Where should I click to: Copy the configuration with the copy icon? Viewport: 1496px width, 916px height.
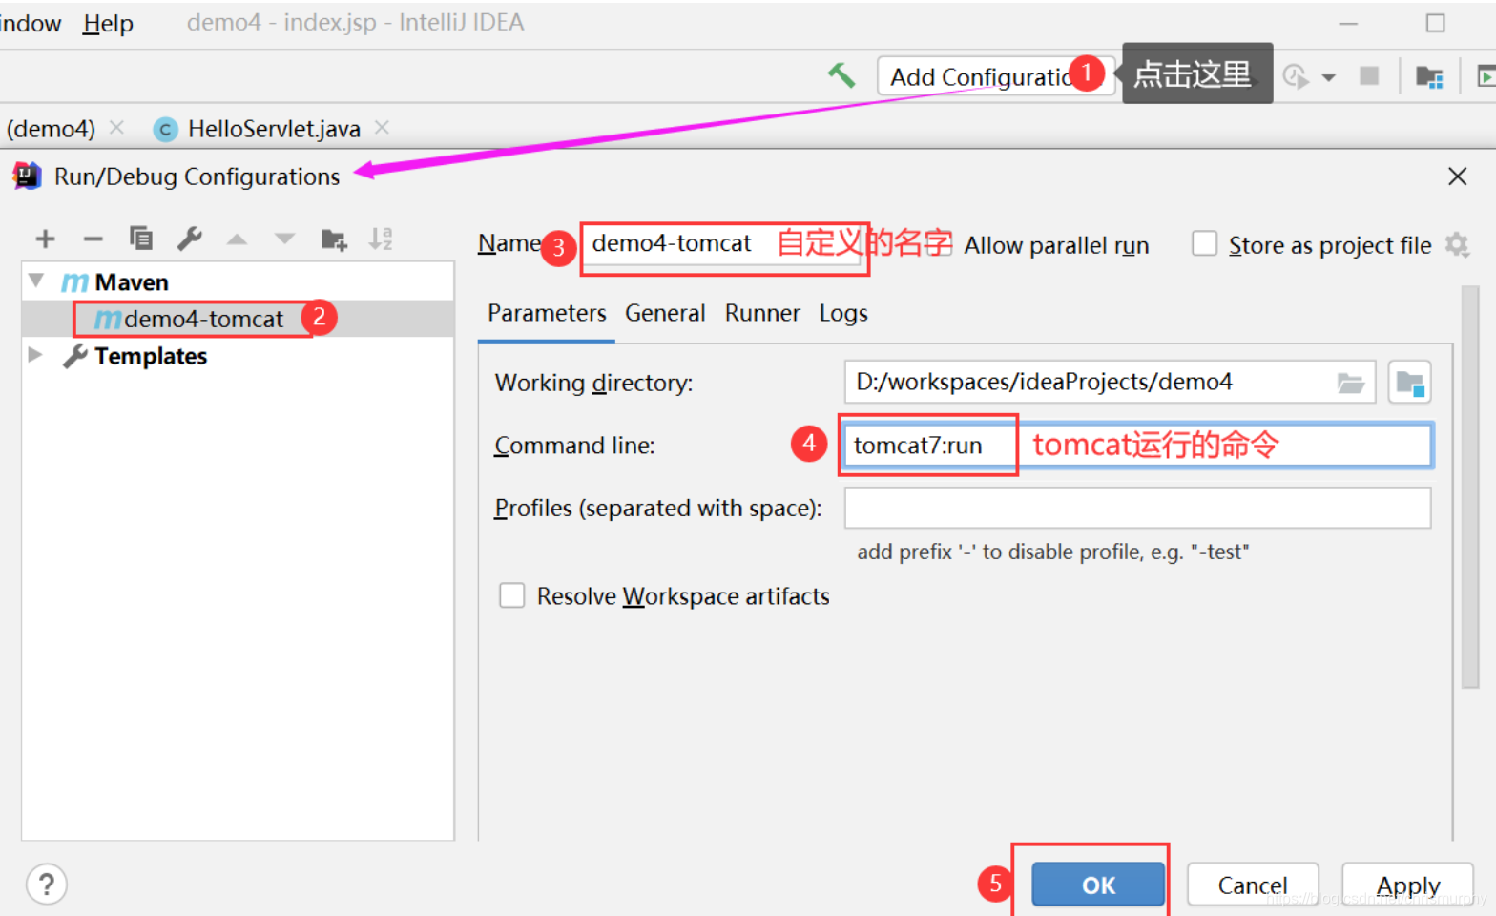pyautogui.click(x=141, y=238)
